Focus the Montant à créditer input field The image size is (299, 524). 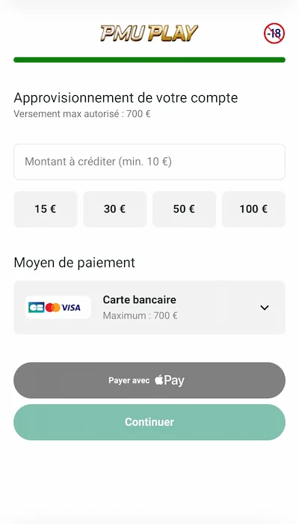149,162
